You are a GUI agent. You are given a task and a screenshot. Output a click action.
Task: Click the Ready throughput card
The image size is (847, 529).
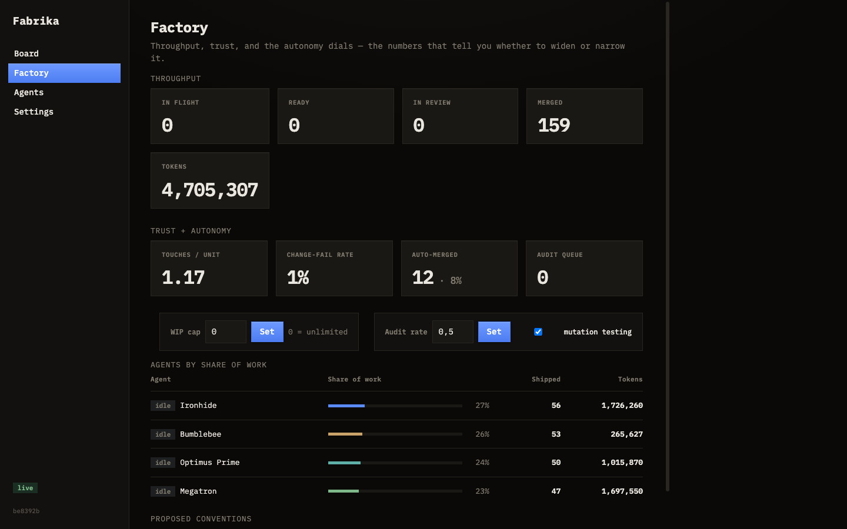pyautogui.click(x=336, y=116)
